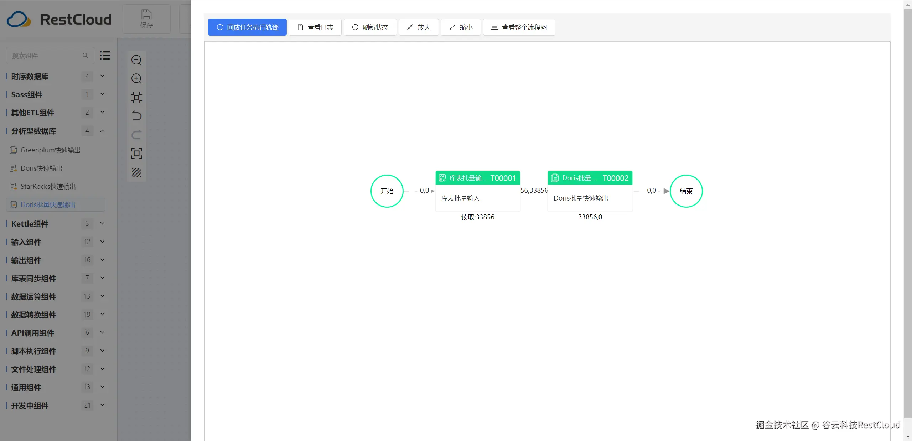This screenshot has height=441, width=912.
Task: Select Doris快速输出 tree item text
Action: point(42,168)
